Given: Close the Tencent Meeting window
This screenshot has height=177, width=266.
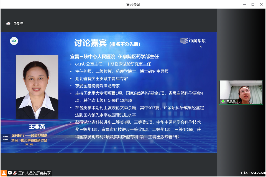Looking at the screenshot, I should (x=261, y=4).
